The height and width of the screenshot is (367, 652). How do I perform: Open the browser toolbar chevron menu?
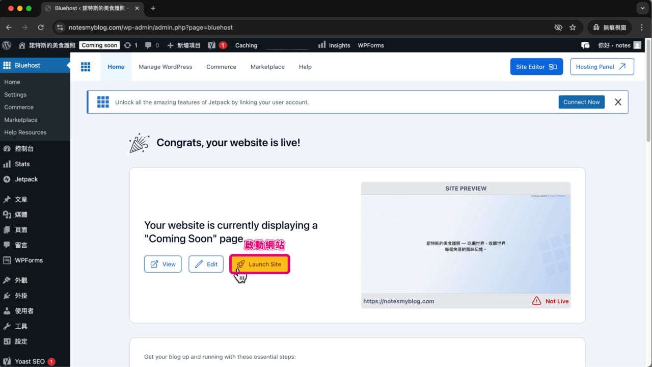641,8
